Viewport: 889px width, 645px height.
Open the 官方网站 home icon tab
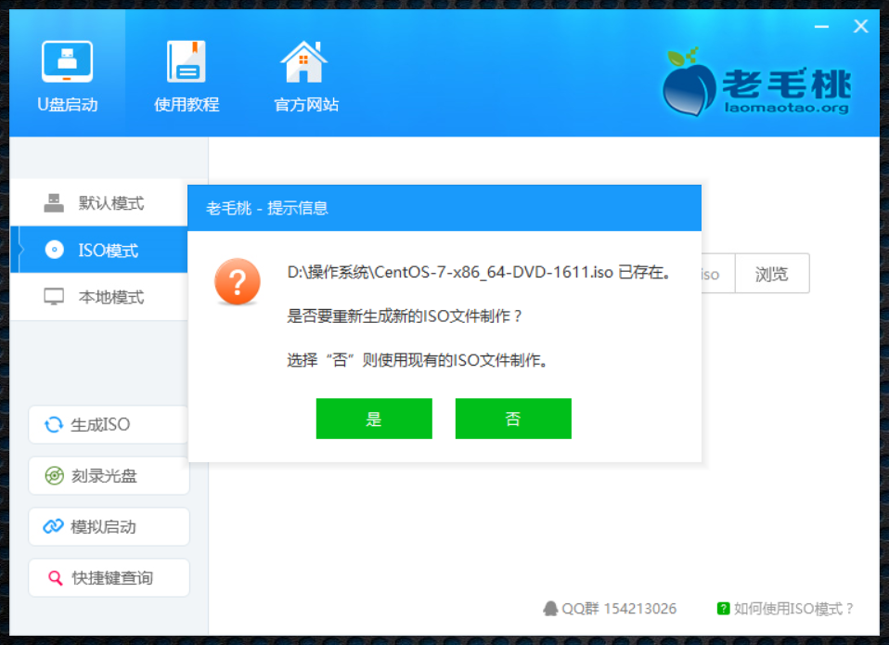pos(305,76)
